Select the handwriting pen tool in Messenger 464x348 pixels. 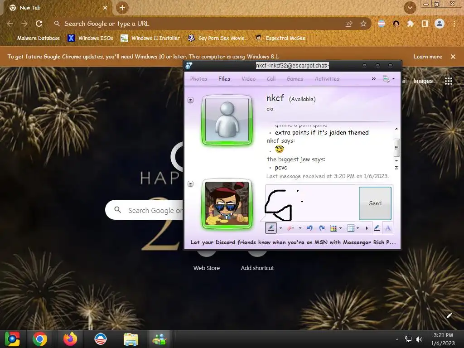tap(271, 228)
